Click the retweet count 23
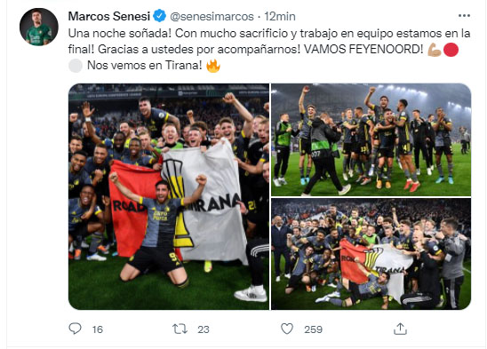Image resolution: width=487 pixels, height=349 pixels. tap(204, 329)
